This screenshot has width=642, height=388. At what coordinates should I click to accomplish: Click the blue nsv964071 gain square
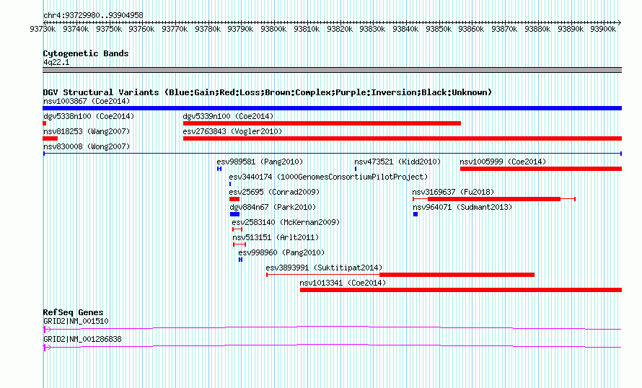pyautogui.click(x=415, y=214)
